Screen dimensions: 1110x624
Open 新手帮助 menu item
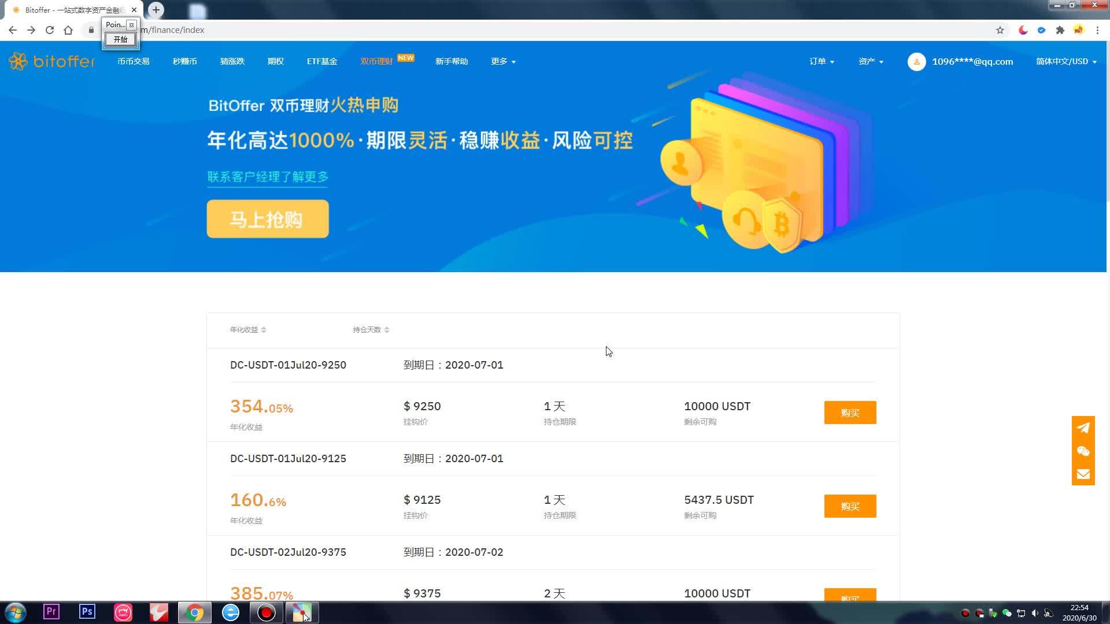452,61
